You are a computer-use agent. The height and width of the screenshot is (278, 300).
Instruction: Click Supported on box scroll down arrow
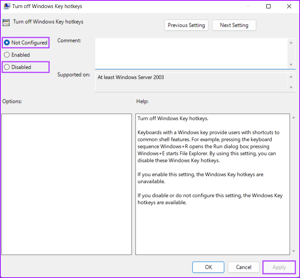point(291,88)
